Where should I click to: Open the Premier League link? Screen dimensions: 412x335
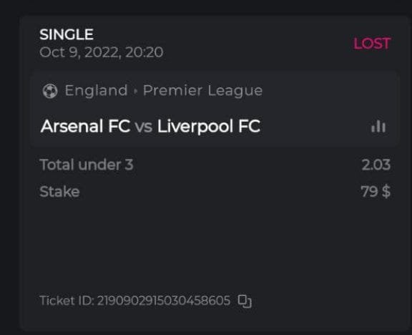(x=202, y=91)
